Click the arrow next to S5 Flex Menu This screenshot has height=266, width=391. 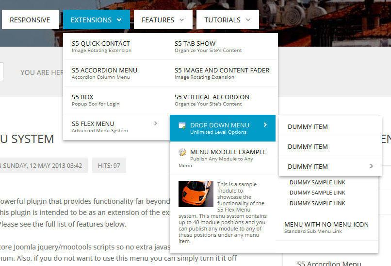(x=155, y=124)
